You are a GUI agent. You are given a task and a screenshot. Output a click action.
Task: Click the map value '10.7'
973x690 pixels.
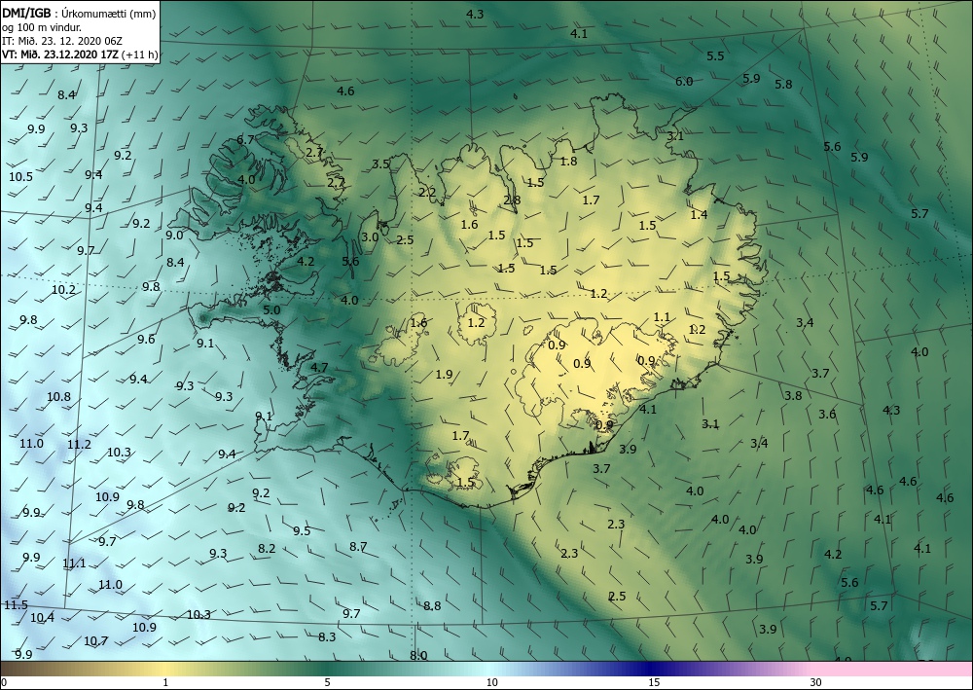point(96,641)
